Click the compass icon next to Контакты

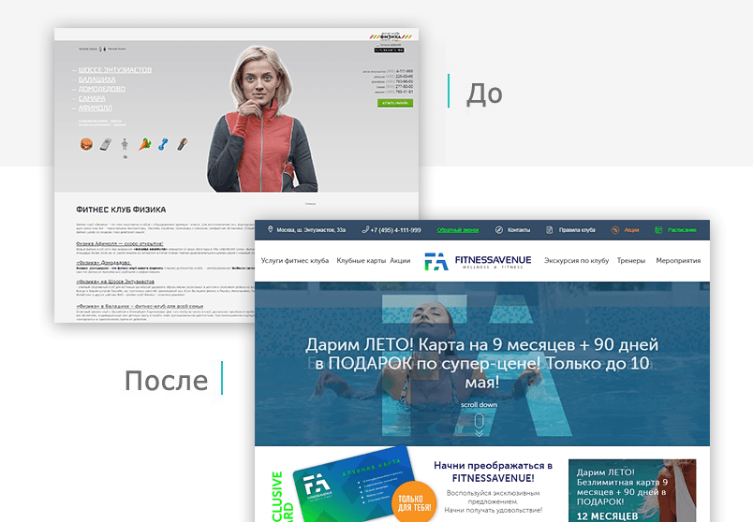pos(499,230)
